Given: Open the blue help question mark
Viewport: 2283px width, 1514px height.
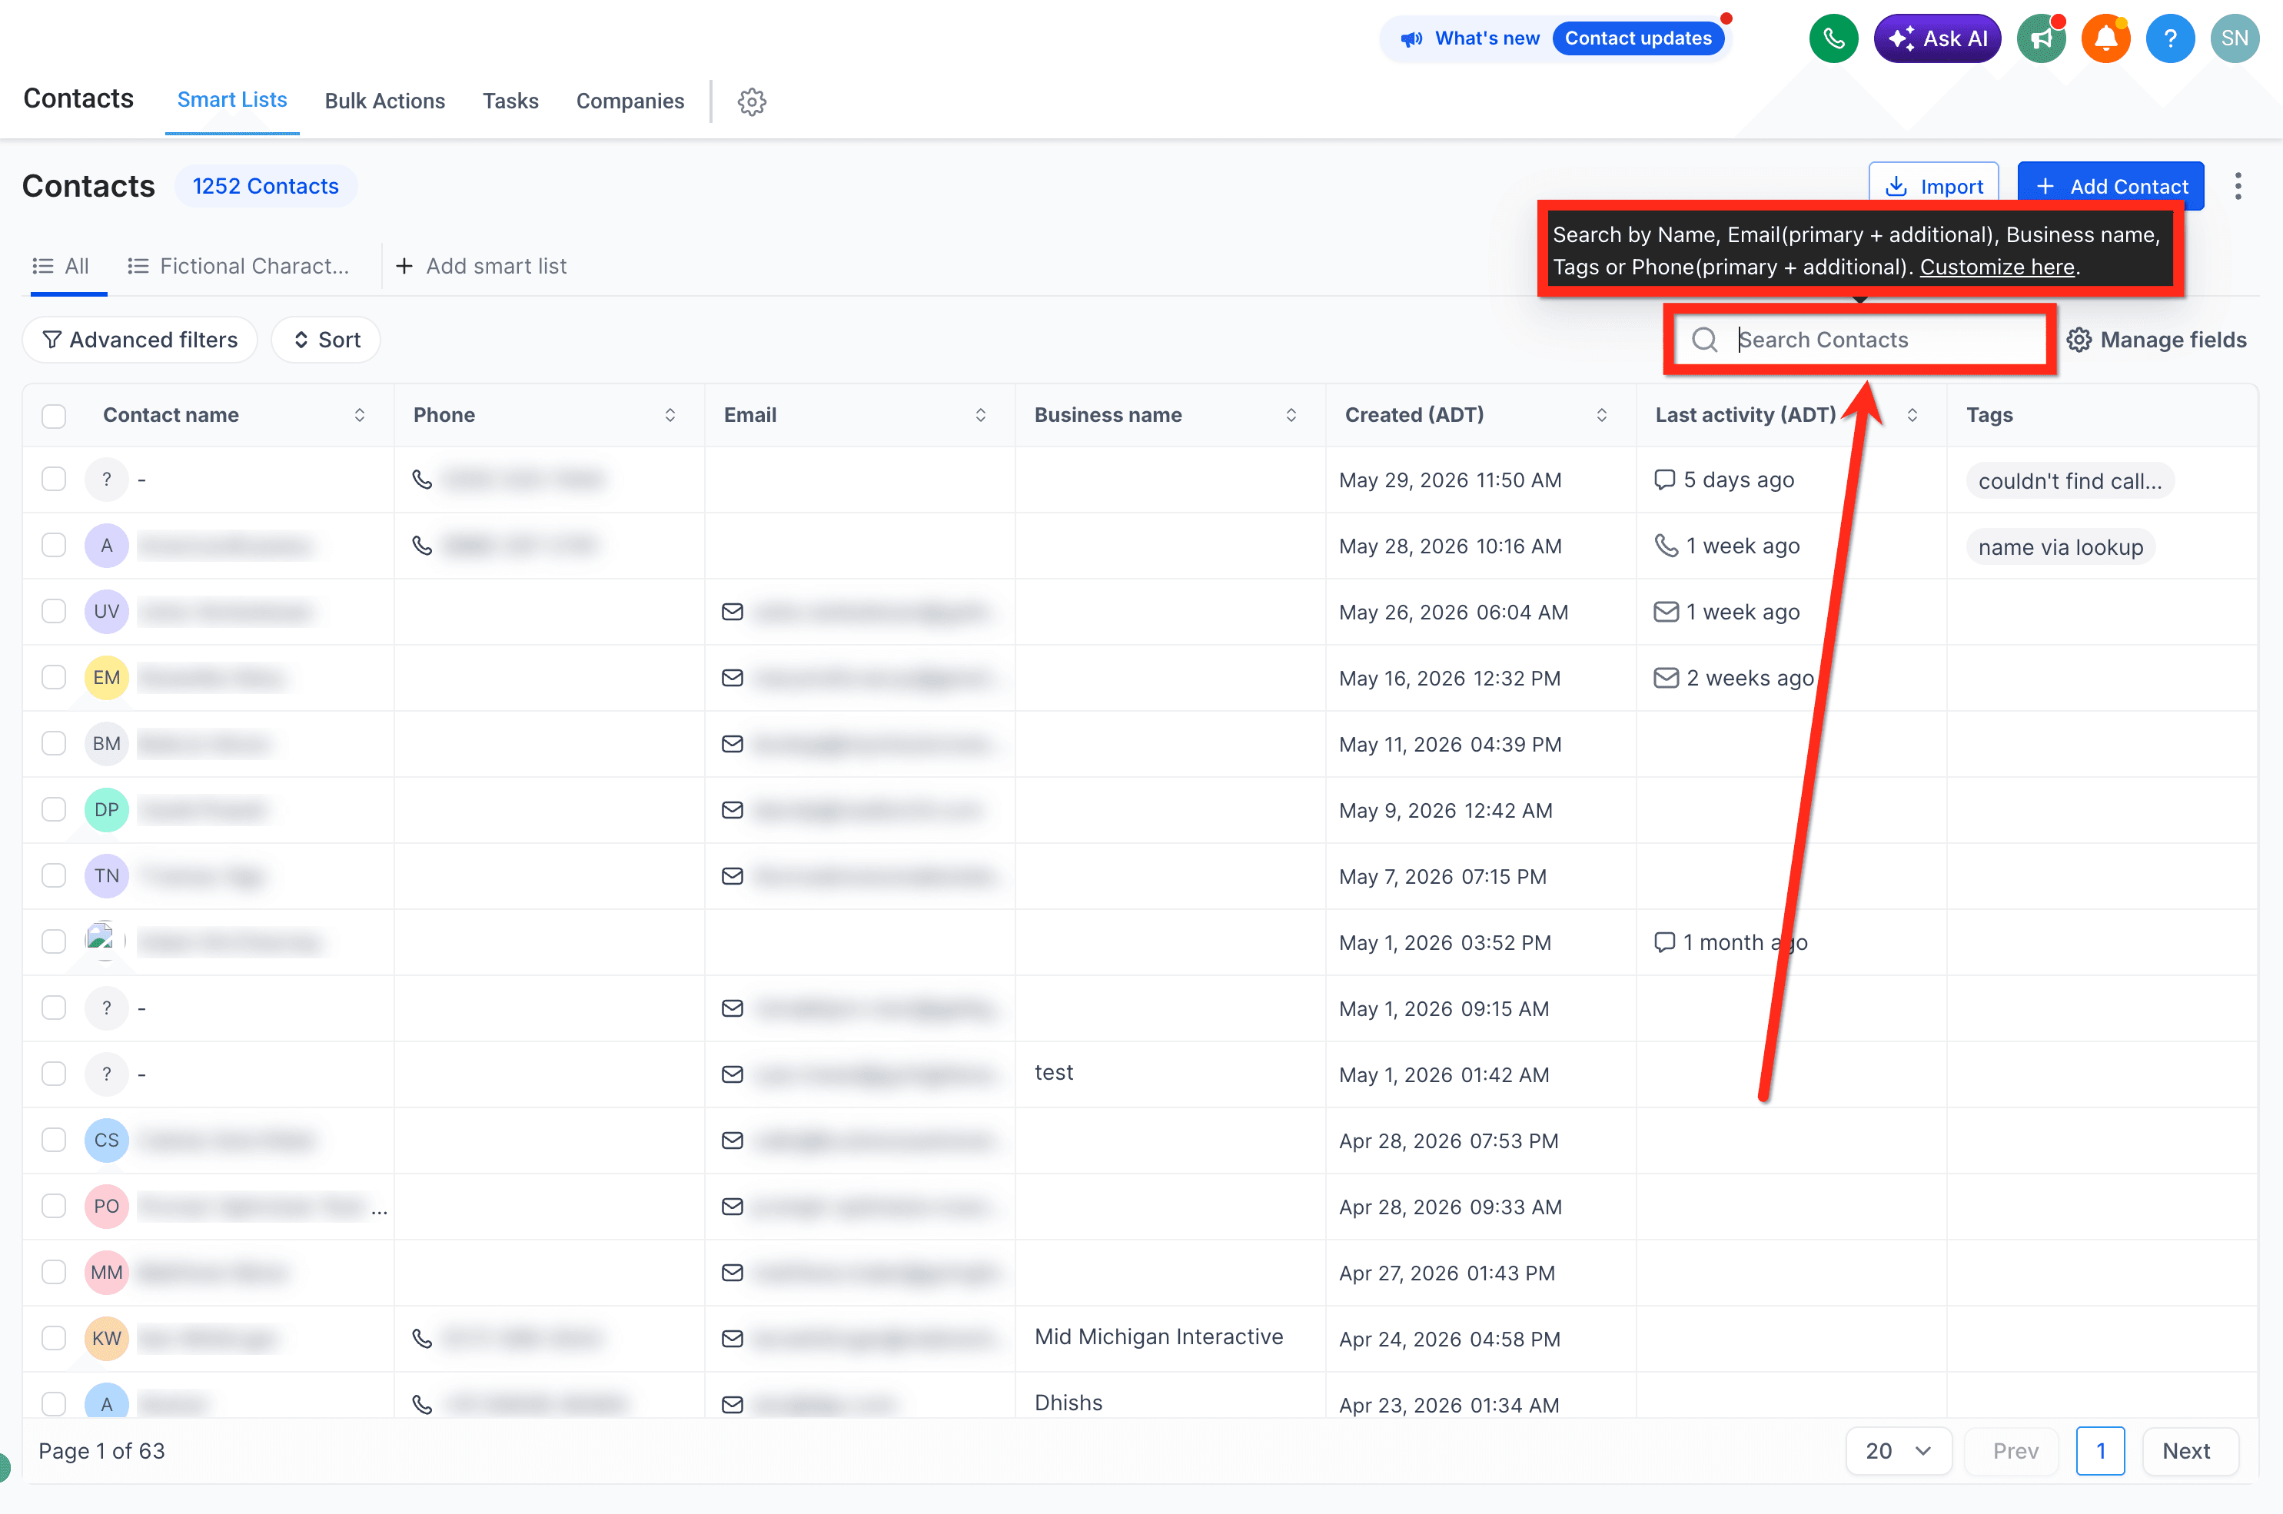Looking at the screenshot, I should 2170,38.
